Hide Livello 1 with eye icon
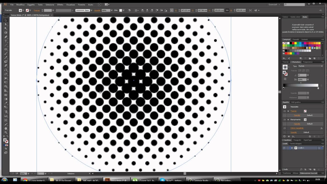Viewport: 327px width, 184px height. tap(284, 148)
